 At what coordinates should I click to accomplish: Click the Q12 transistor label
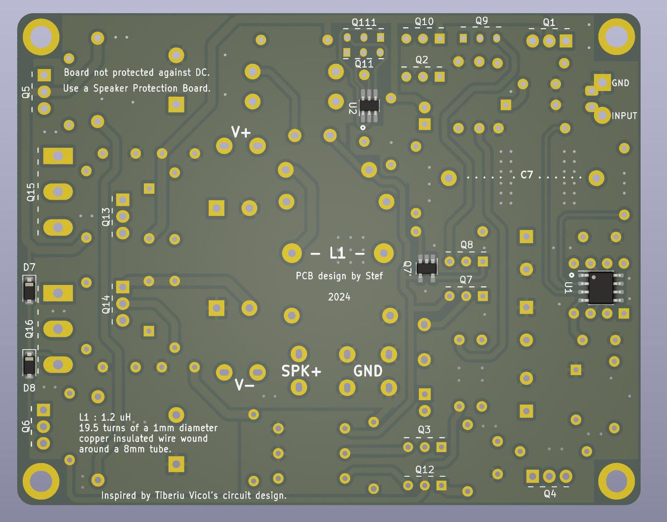point(425,470)
